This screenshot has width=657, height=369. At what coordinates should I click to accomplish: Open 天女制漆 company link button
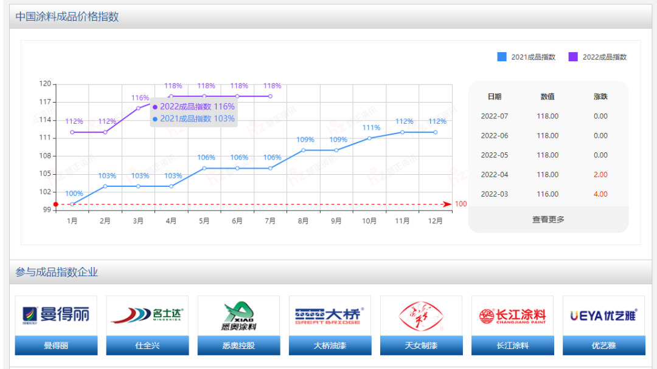(421, 346)
